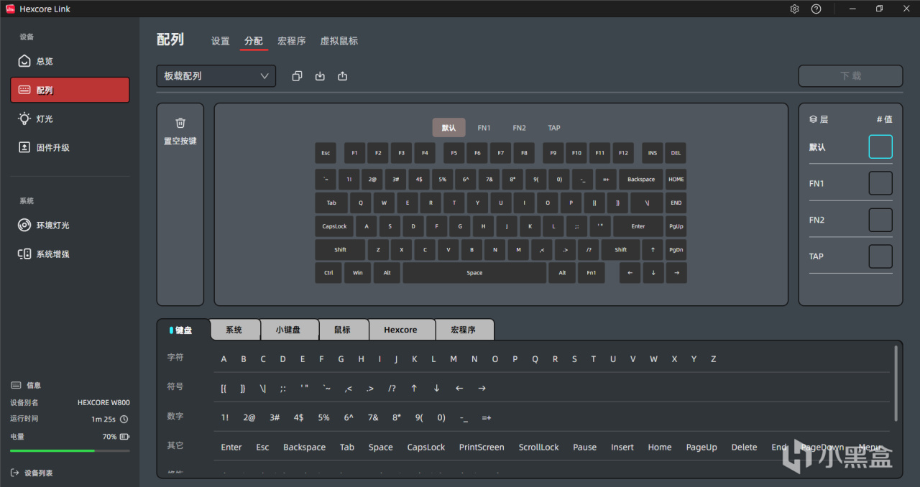
Task: Select the down arrow key on layout
Action: (x=653, y=273)
